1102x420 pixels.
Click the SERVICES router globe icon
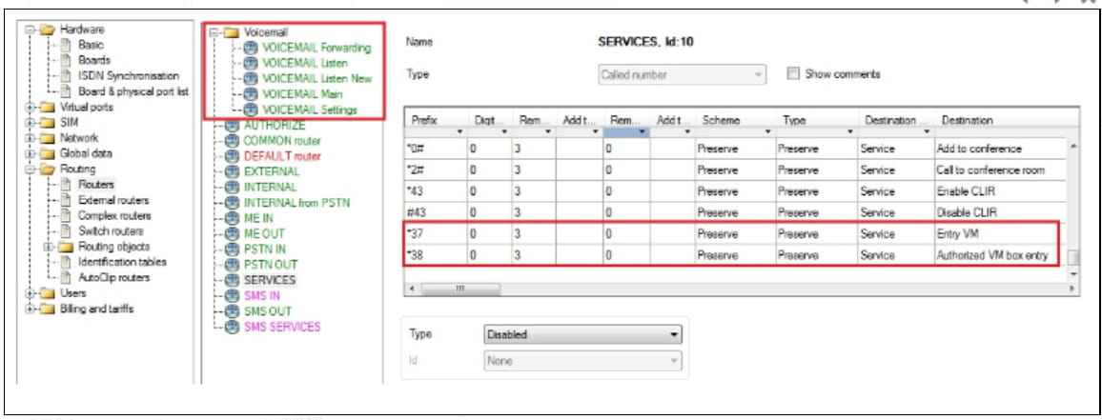pos(233,280)
